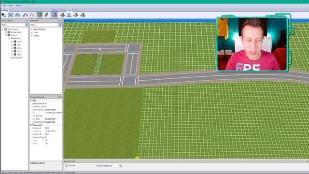Select the Lot_4 tree item label
Screen dimensions: 309x174
click(19, 54)
